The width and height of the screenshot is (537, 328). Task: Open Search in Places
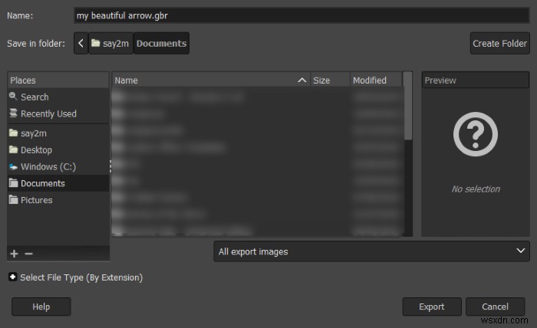58,97
